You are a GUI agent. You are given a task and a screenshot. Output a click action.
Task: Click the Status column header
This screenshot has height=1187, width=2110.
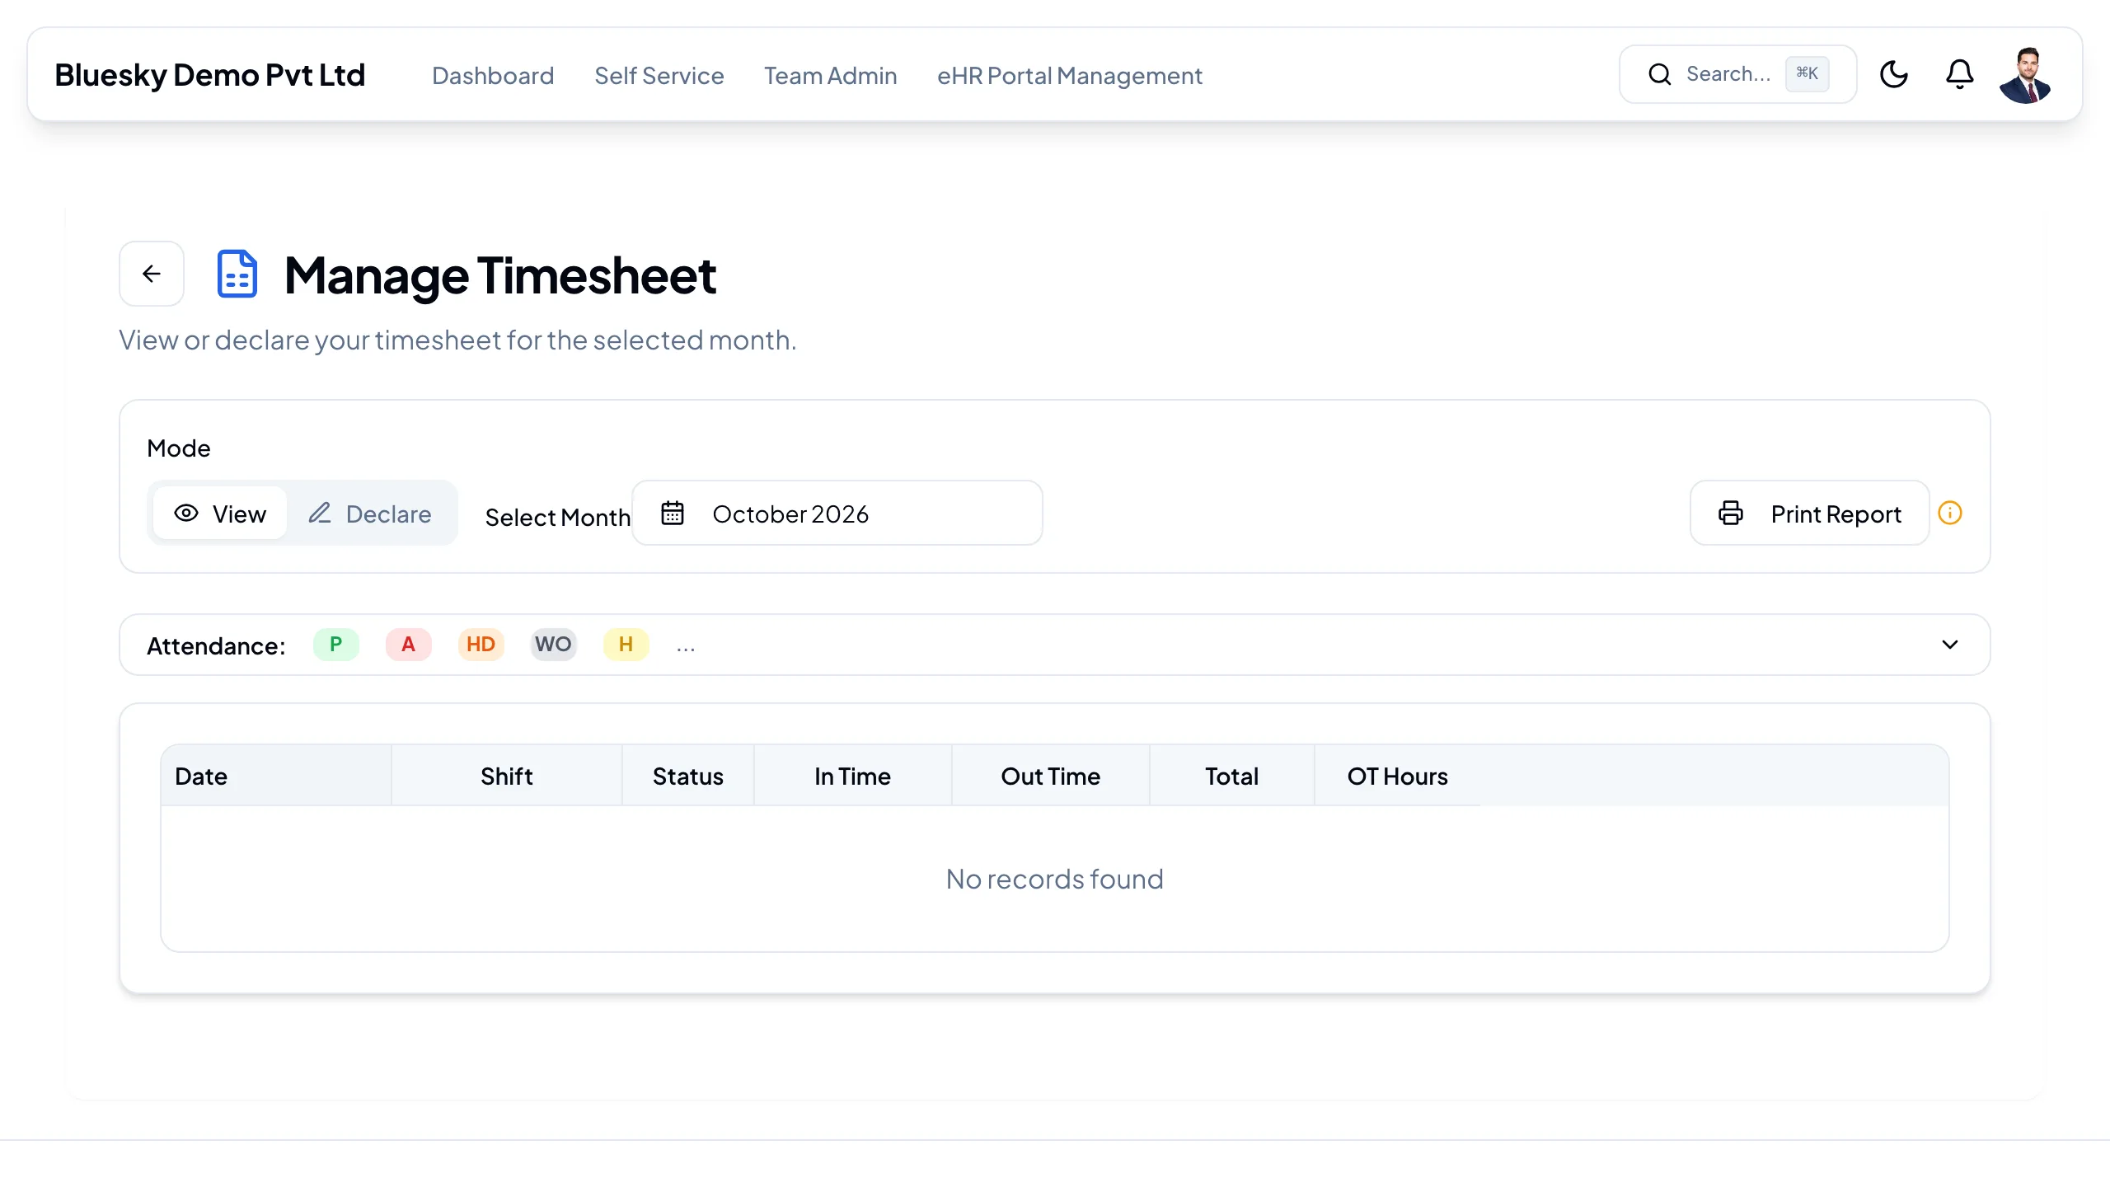[688, 776]
